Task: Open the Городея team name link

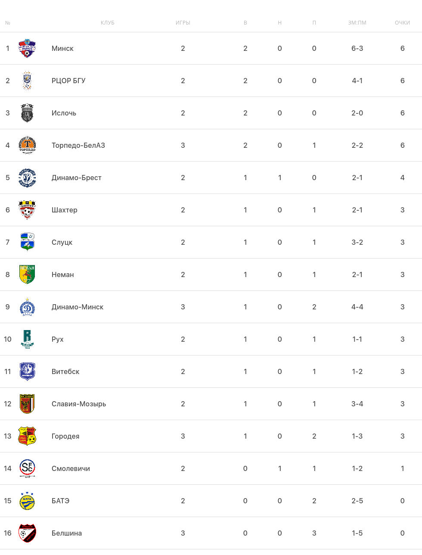Action: (x=65, y=436)
